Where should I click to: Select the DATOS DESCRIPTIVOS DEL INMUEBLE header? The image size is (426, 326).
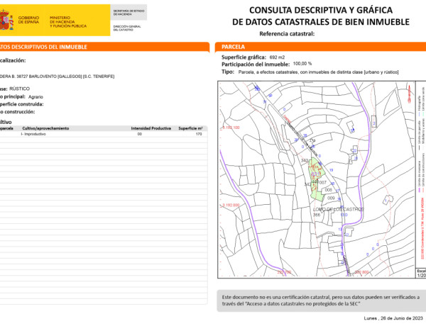coord(44,47)
